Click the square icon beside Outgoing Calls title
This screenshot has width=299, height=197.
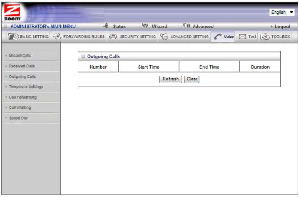(x=83, y=56)
